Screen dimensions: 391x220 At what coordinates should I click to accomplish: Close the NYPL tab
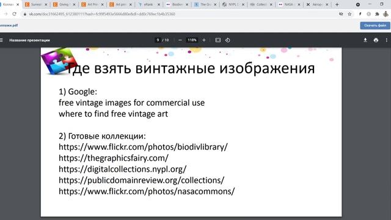(x=243, y=4)
